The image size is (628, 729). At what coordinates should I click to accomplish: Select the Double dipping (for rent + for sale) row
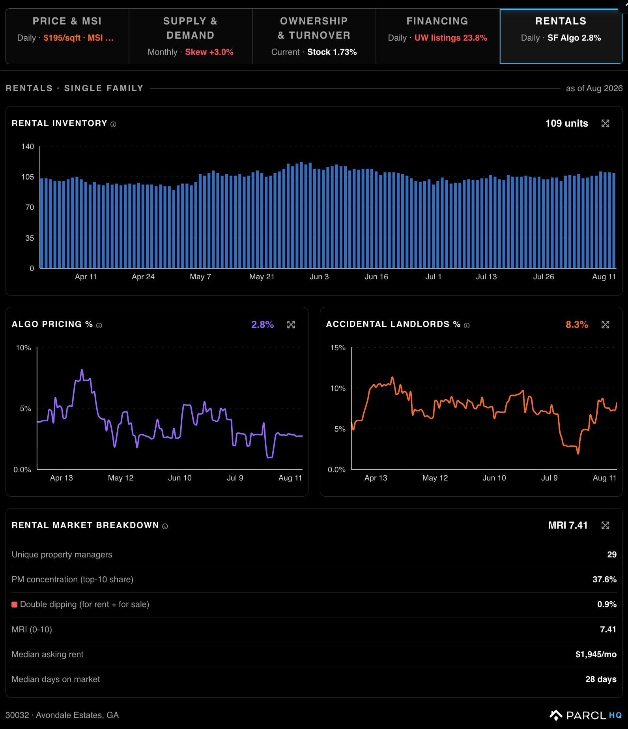[x=314, y=604]
